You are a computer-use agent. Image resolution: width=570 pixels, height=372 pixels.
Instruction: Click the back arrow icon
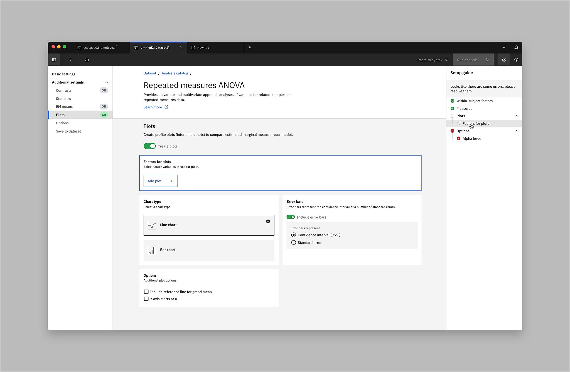pyautogui.click(x=70, y=60)
